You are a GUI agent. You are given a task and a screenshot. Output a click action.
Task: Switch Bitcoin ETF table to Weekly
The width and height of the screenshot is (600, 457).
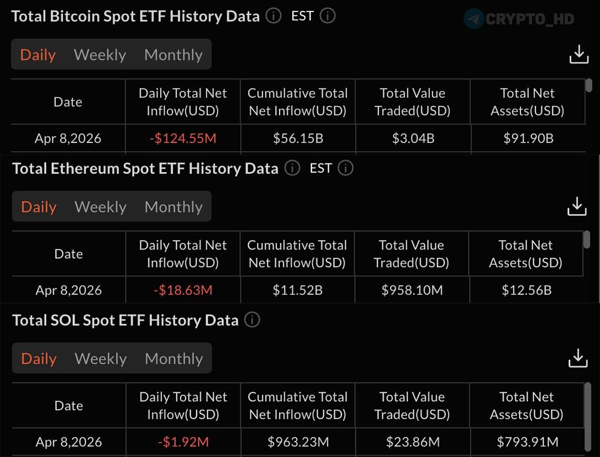click(100, 55)
